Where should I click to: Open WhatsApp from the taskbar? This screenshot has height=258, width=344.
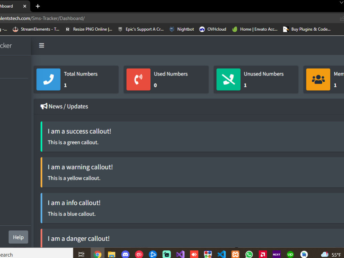pos(249,254)
